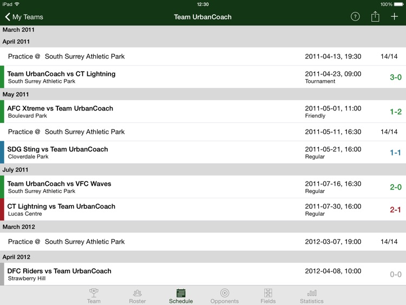Tap the Strawberry Hill location
Screen dimensions: 406x305
pyautogui.click(x=27, y=278)
